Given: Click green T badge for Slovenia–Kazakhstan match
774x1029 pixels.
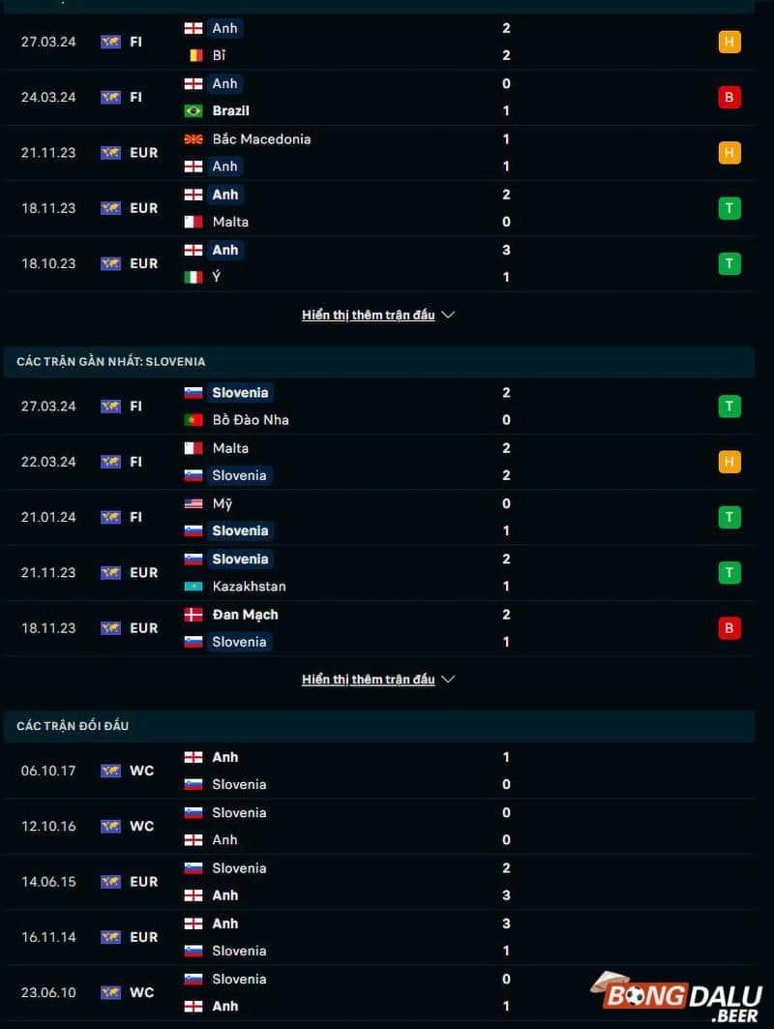Looking at the screenshot, I should (729, 573).
